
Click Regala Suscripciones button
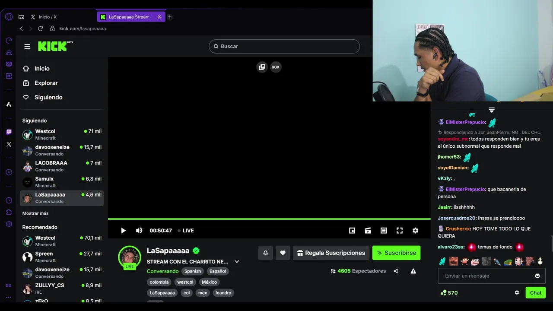[331, 253]
